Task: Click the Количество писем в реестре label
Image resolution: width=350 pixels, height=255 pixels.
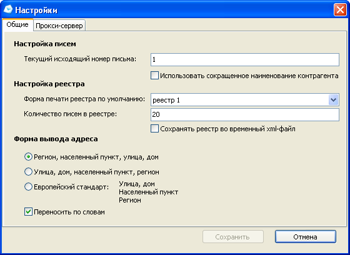Action: click(x=70, y=114)
